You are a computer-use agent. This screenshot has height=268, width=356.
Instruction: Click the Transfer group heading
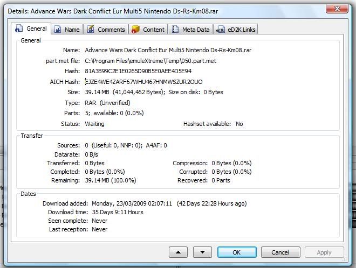[32, 136]
